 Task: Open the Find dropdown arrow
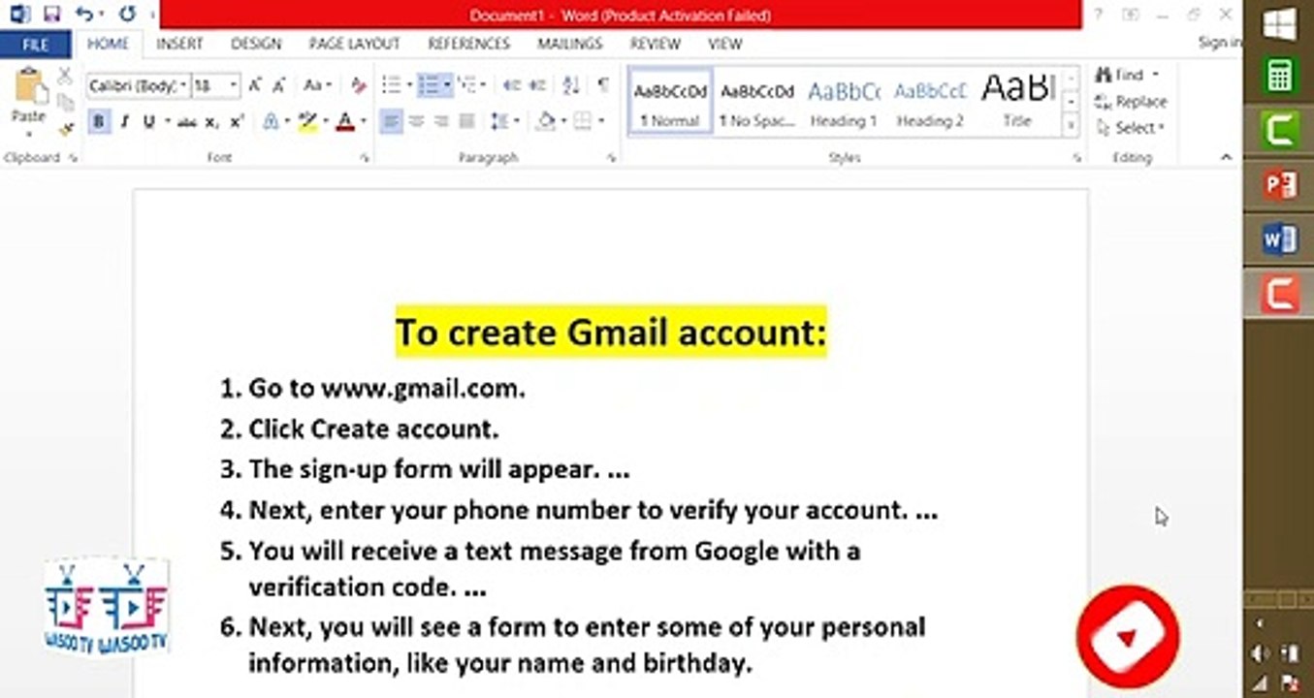click(1156, 75)
